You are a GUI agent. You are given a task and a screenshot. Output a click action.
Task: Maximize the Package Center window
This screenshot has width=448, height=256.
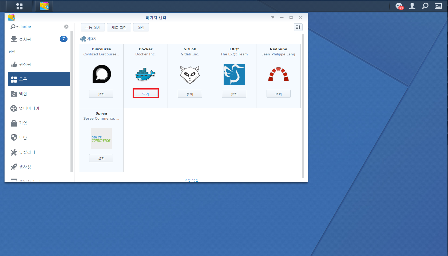(x=291, y=18)
